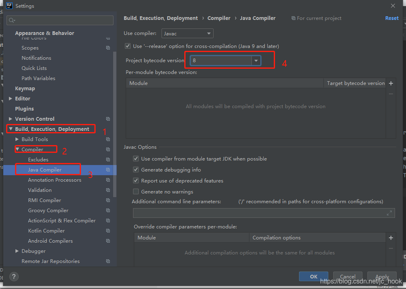Click the Cancel button

point(347,276)
